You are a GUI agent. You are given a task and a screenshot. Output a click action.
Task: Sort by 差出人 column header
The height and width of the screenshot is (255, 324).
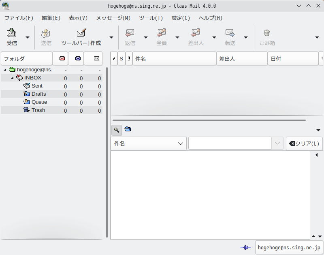pos(242,59)
